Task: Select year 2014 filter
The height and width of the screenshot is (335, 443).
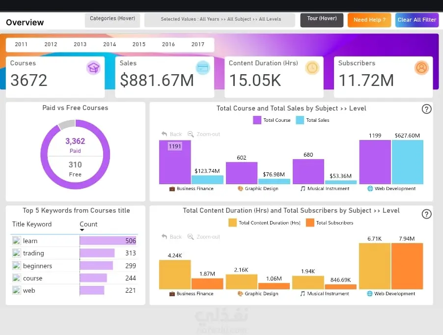Action: tap(110, 44)
